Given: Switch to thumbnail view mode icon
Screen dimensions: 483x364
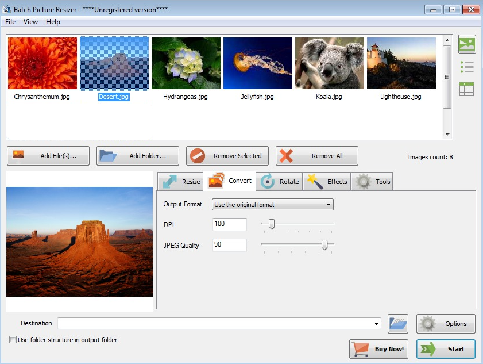Looking at the screenshot, I should tap(467, 44).
